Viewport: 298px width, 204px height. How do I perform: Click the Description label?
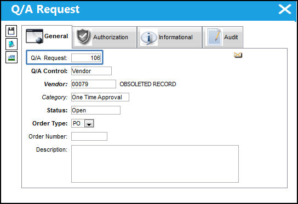point(51,149)
